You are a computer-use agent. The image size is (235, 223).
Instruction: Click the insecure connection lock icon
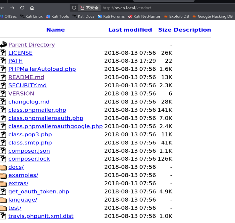click(x=82, y=8)
